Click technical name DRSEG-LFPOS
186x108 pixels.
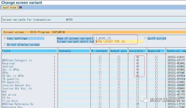click(176, 104)
